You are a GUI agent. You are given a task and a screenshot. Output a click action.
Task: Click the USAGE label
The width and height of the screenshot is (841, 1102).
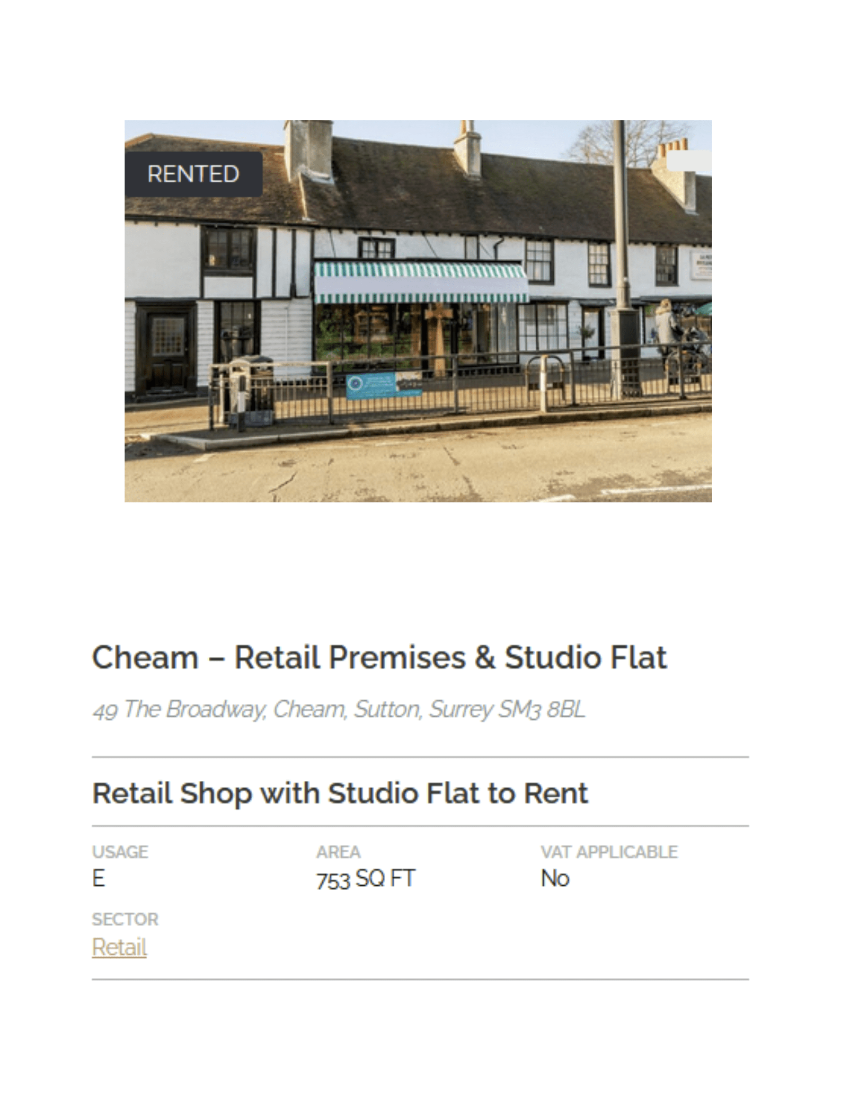pyautogui.click(x=120, y=852)
